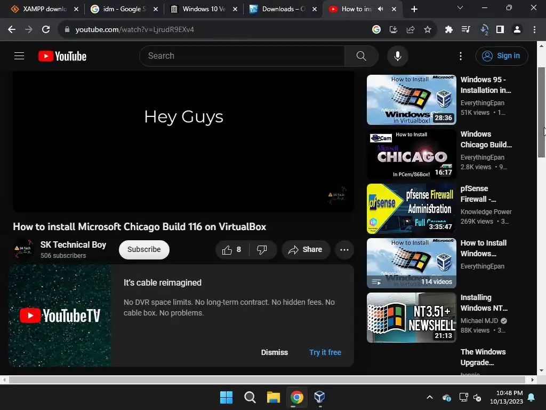This screenshot has width=546, height=410.
Task: Open SK Technical Boy channel name link
Action: click(73, 245)
